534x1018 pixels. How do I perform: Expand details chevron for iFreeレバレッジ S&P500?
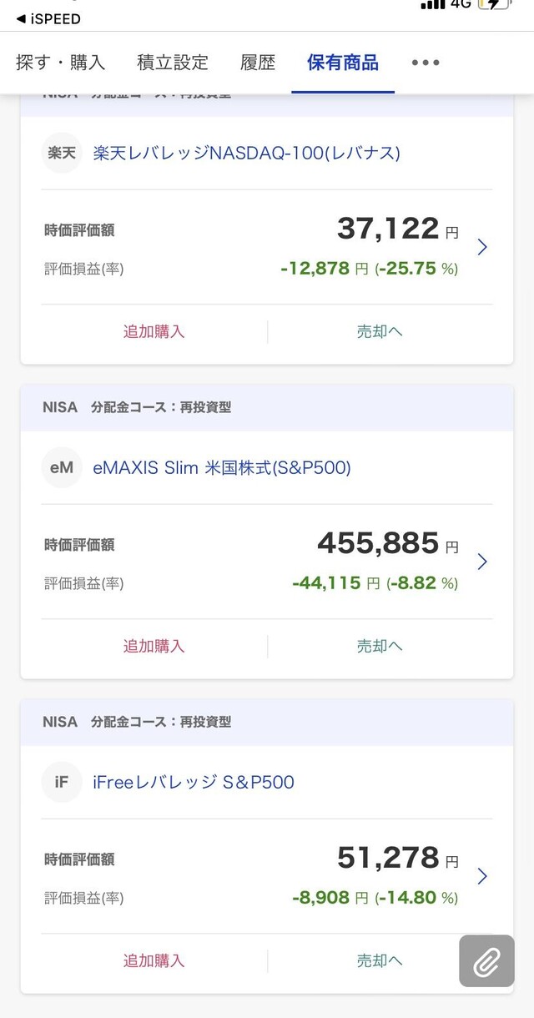click(482, 876)
